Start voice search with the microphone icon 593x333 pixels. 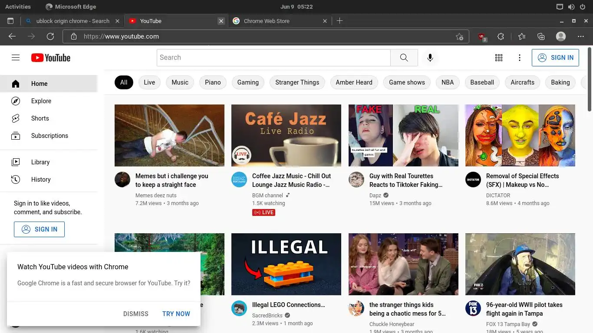point(430,58)
